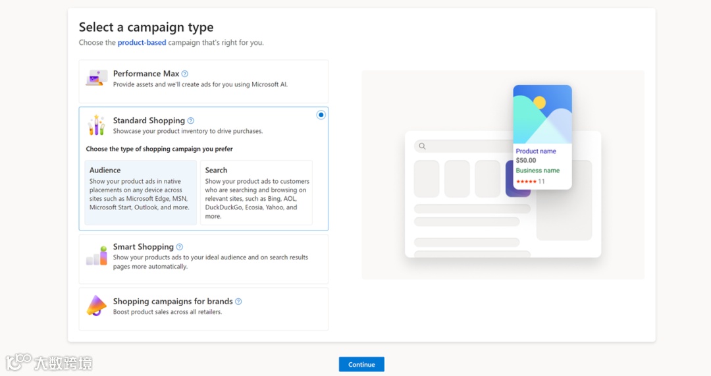Click the brands megaphone icon
The height and width of the screenshot is (376, 711).
pyautogui.click(x=97, y=306)
